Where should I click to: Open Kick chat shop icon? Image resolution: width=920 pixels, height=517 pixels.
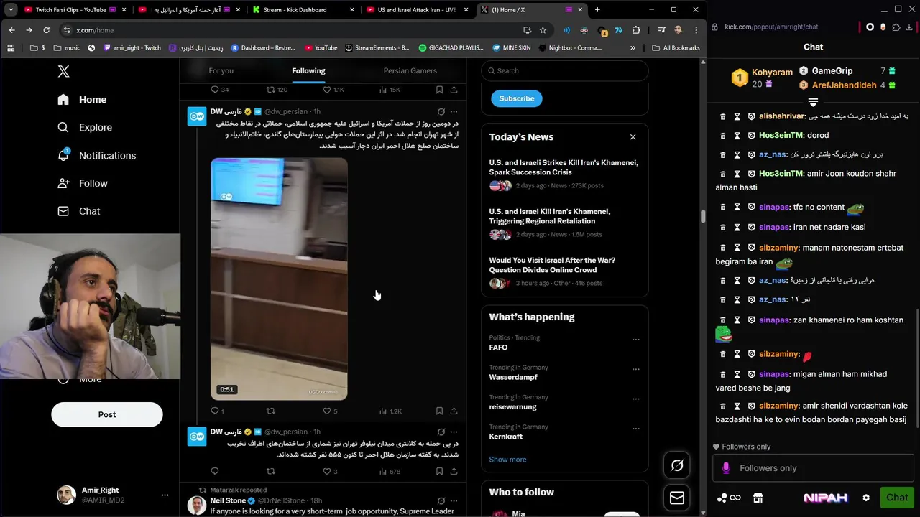point(758,498)
